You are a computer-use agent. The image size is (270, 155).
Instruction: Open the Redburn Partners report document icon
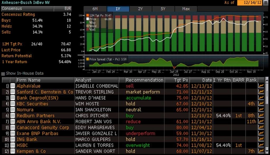pyautogui.click(x=13, y=116)
